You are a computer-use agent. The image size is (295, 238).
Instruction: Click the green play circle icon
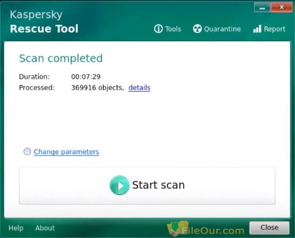click(x=119, y=185)
